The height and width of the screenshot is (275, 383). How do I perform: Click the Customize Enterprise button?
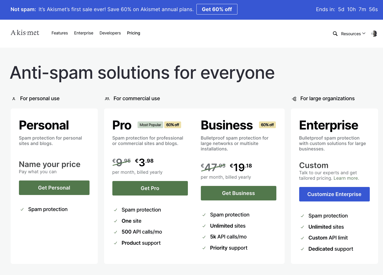(x=334, y=194)
